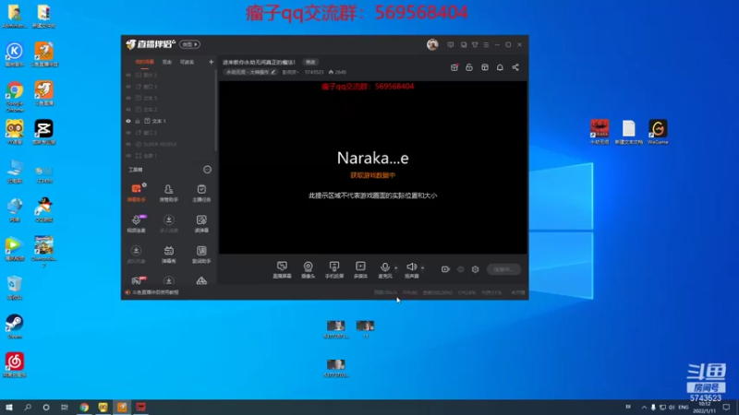
Task: Add 直播屏幕 screen capture source
Action: pos(282,269)
